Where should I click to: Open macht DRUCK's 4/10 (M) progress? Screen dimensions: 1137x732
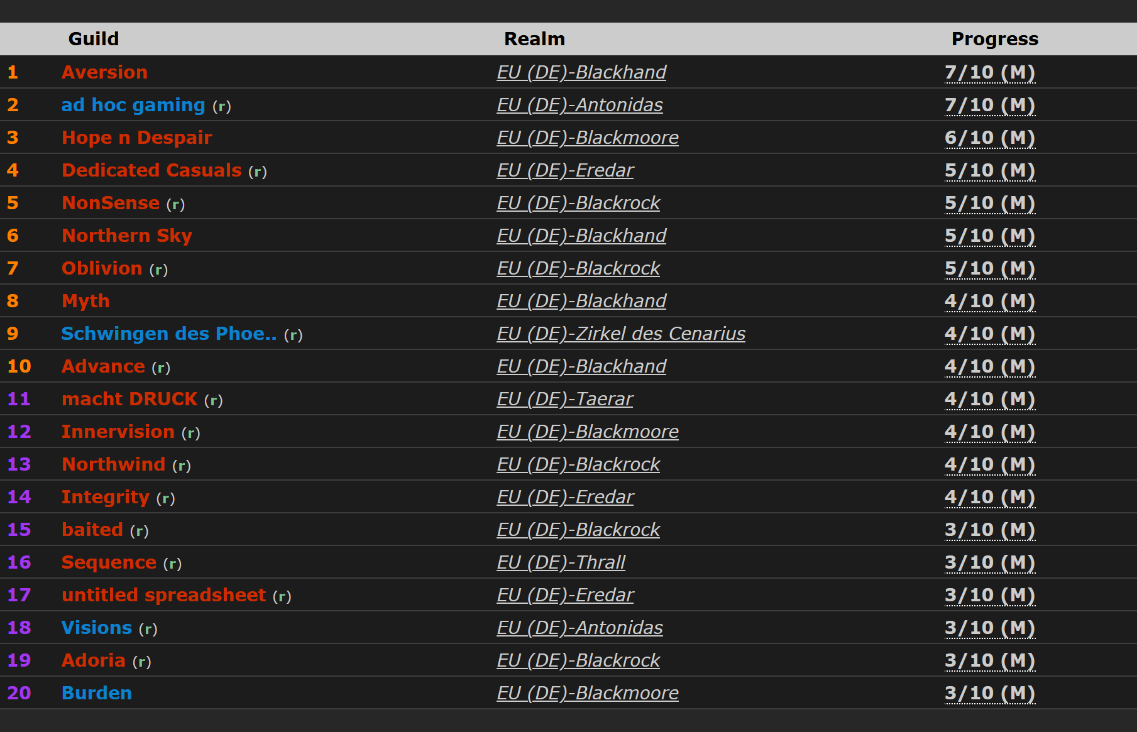click(990, 399)
